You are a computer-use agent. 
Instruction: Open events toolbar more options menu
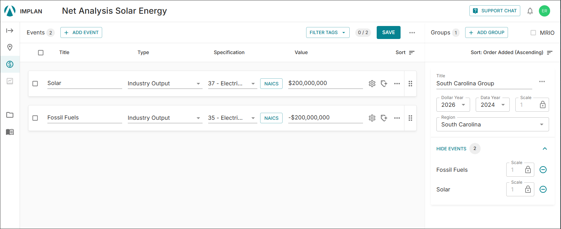pyautogui.click(x=412, y=33)
